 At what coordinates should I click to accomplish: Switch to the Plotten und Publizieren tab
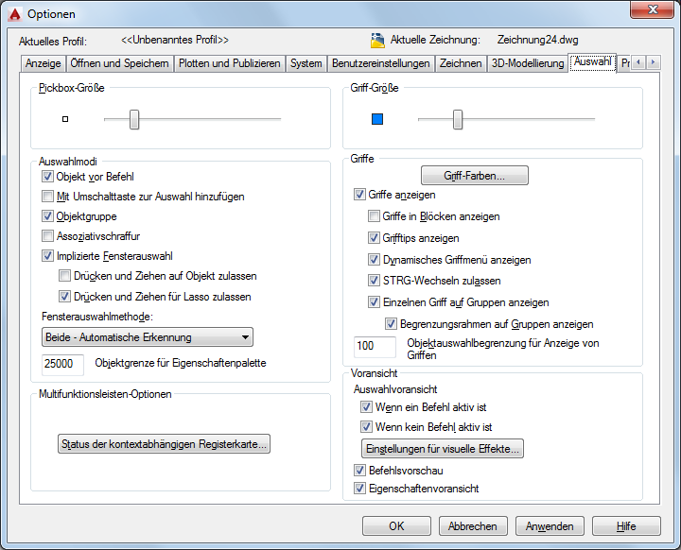click(230, 63)
